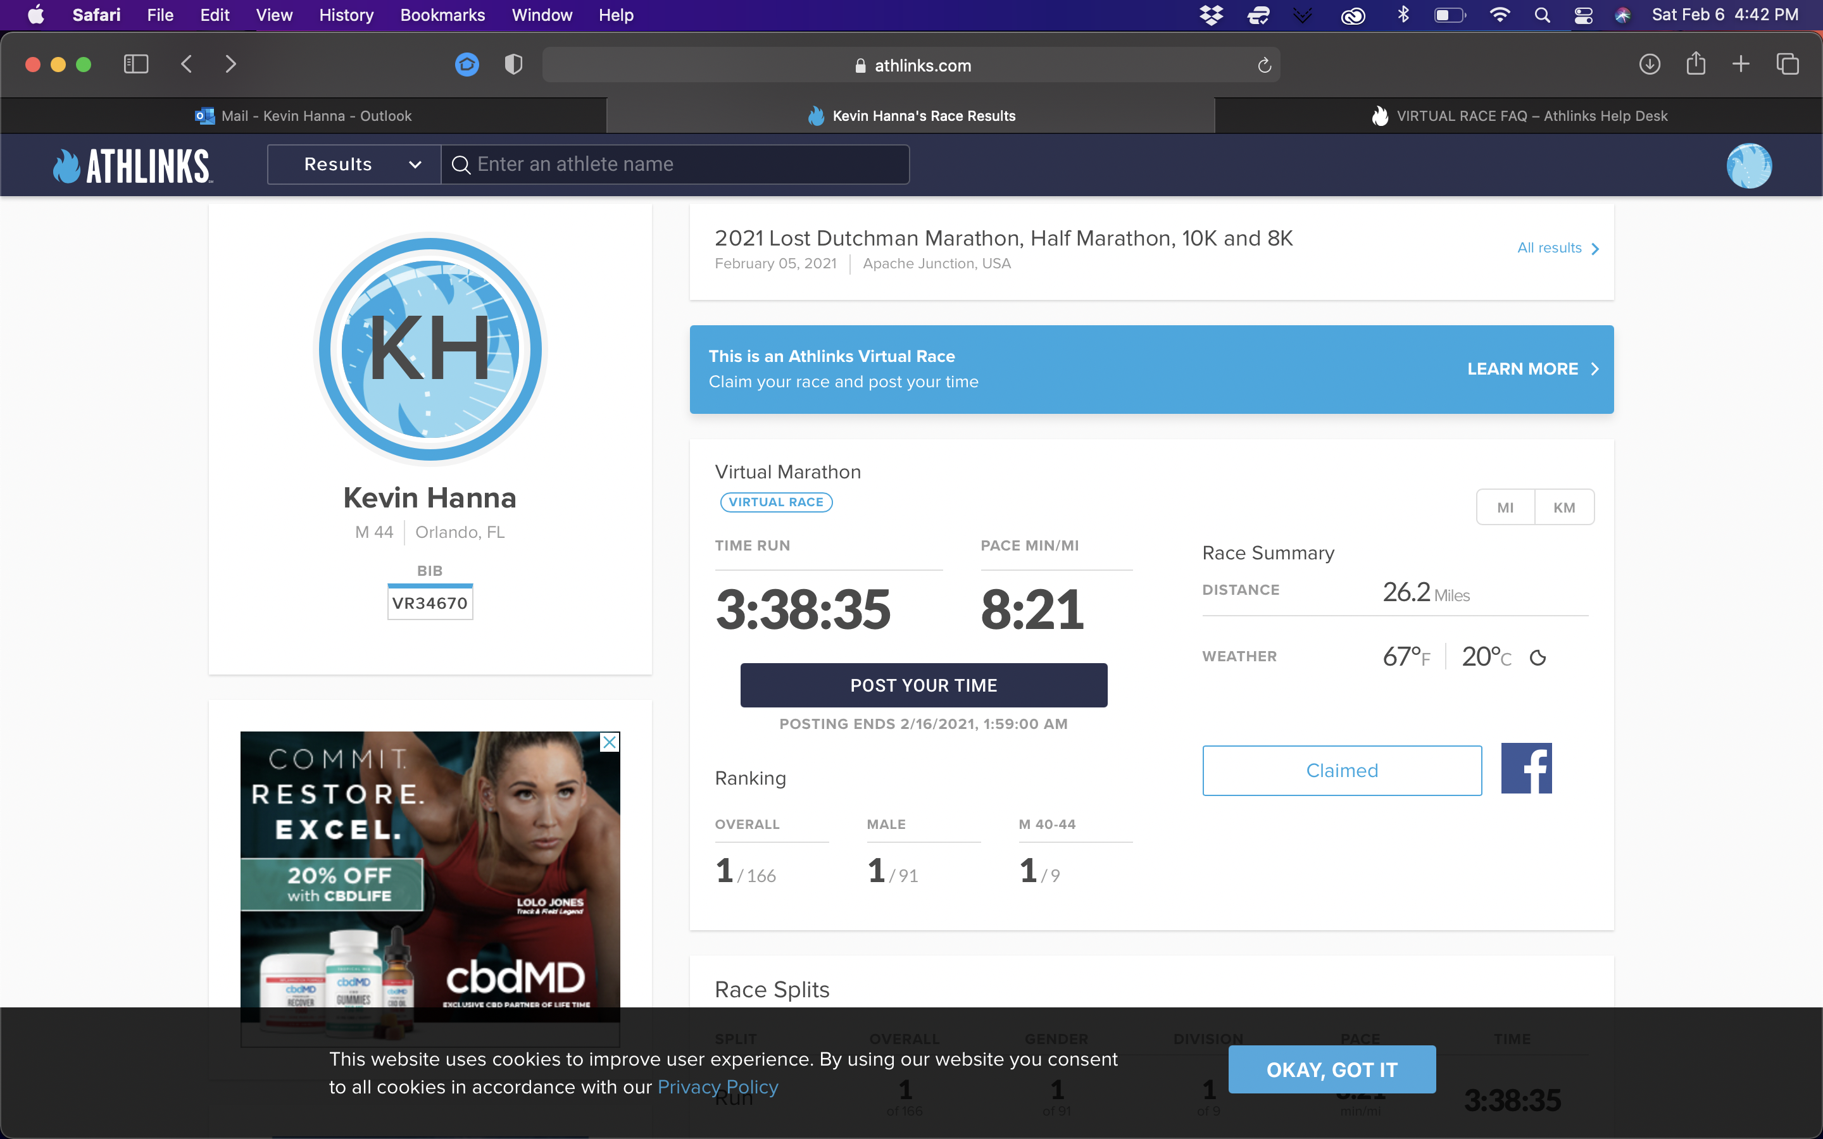Viewport: 1823px width, 1139px height.
Task: Share result on Facebook
Action: pyautogui.click(x=1526, y=768)
